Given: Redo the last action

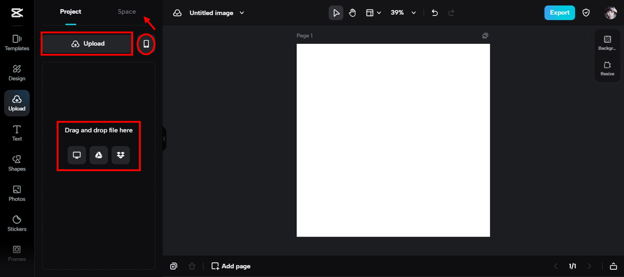Looking at the screenshot, I should click(x=451, y=13).
